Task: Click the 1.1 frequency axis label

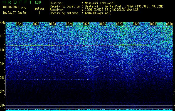Action: tap(2, 36)
